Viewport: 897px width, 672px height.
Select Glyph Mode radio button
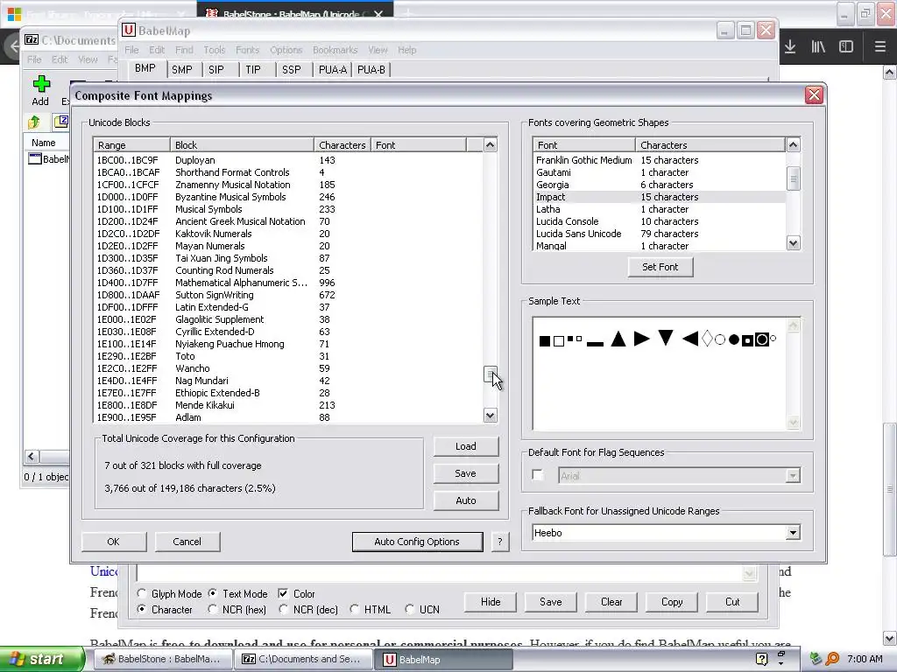click(x=142, y=594)
